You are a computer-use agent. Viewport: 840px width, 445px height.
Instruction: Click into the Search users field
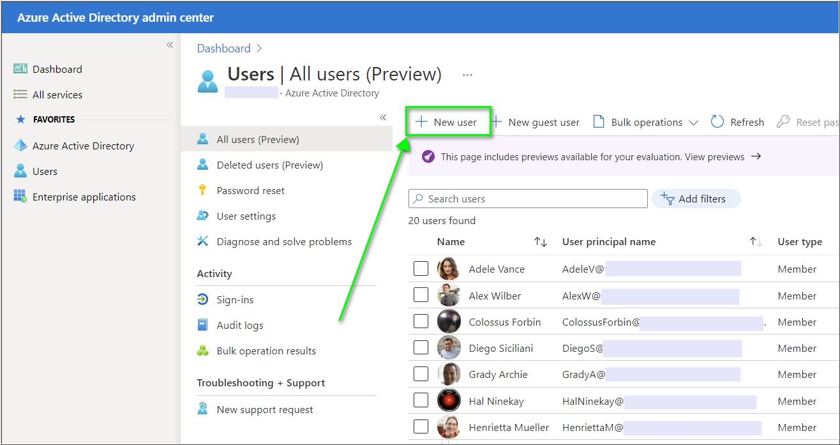click(x=528, y=199)
